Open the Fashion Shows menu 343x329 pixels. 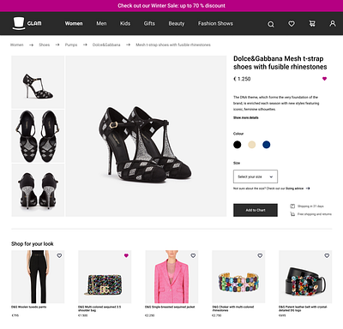(215, 24)
